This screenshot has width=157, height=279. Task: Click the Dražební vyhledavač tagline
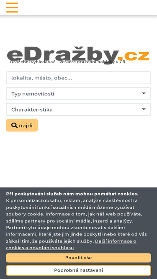(68, 62)
